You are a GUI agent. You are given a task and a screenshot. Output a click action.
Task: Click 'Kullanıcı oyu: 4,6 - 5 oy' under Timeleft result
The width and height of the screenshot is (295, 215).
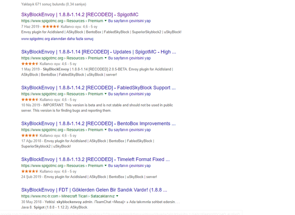click(58, 172)
